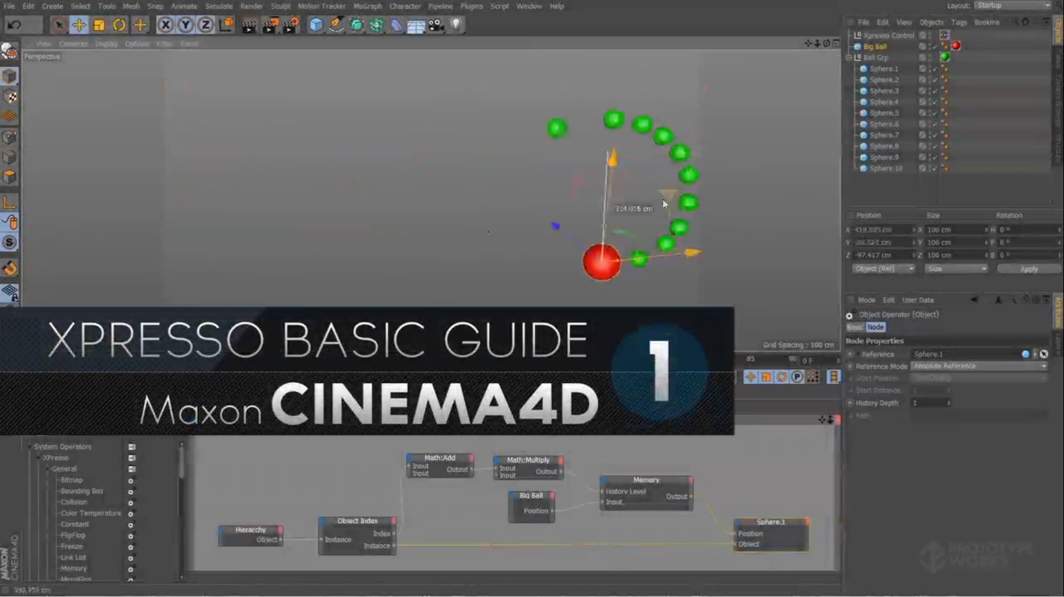This screenshot has height=597, width=1064.
Task: Click the Apply button in coordinates
Action: [x=1028, y=268]
